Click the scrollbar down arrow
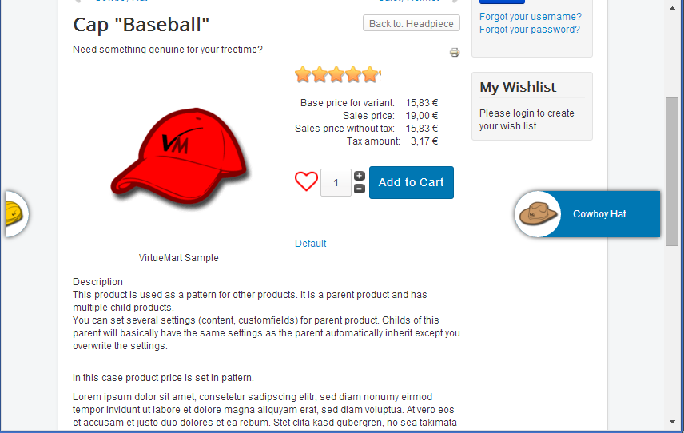Viewport: 684px width, 433px height. click(672, 422)
